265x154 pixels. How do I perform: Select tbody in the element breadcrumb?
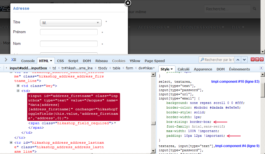click(x=103, y=68)
